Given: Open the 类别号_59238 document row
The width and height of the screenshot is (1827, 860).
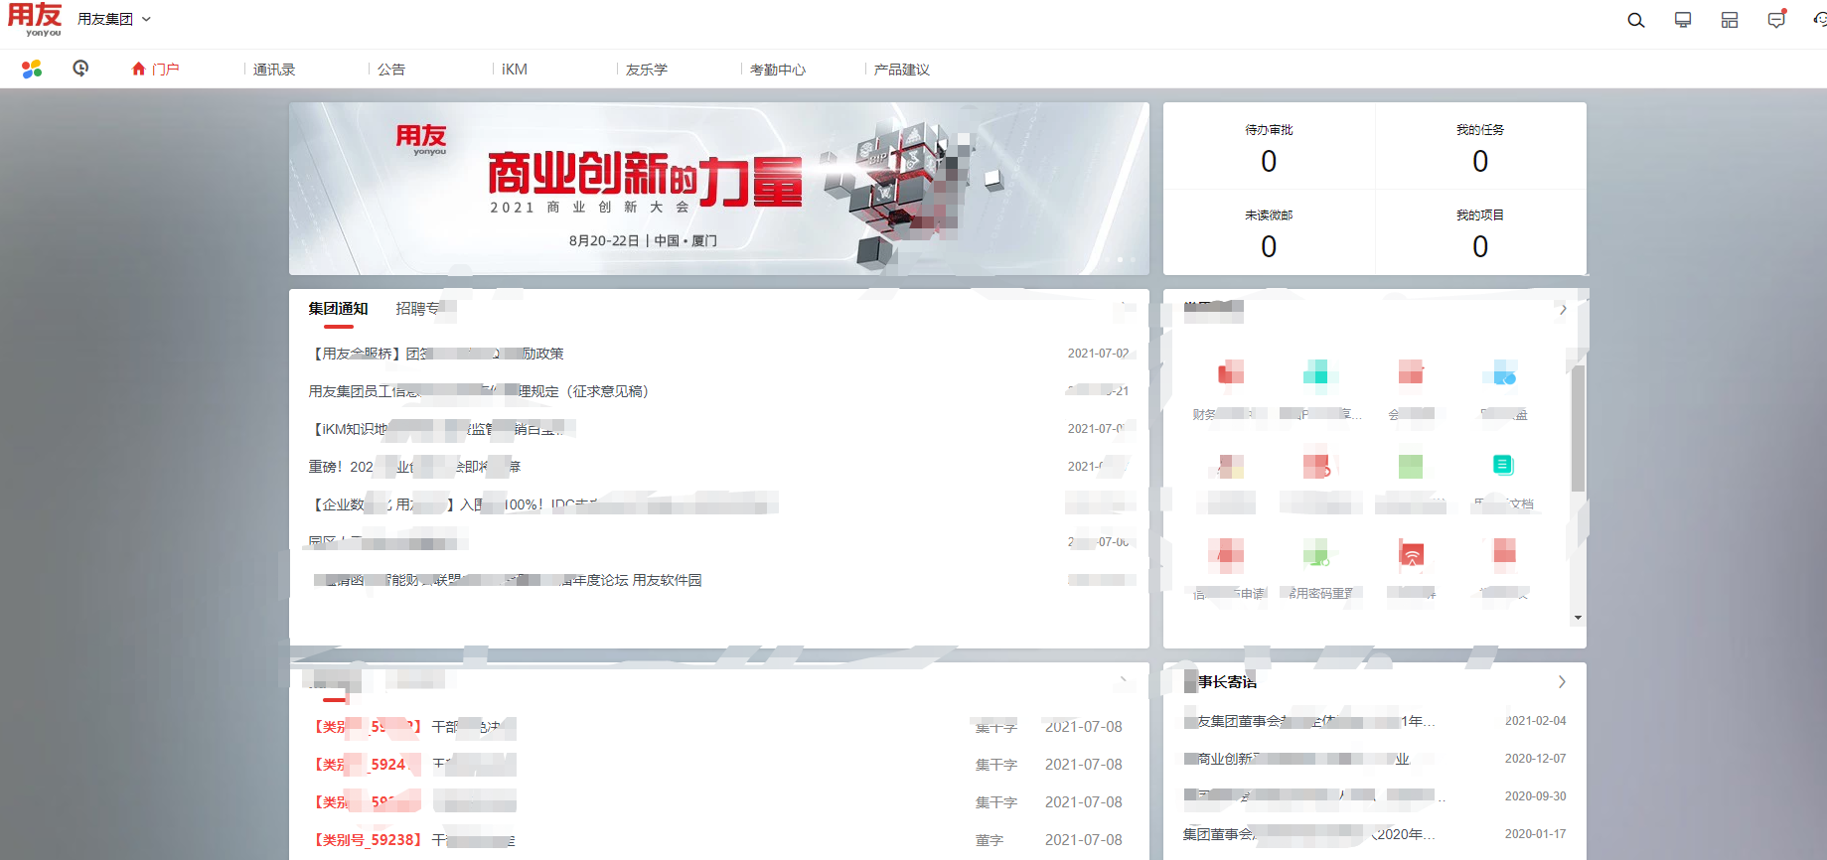Looking at the screenshot, I should pyautogui.click(x=718, y=840).
